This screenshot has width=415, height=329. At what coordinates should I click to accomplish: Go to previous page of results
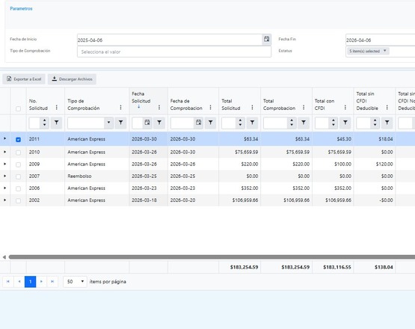click(x=19, y=282)
